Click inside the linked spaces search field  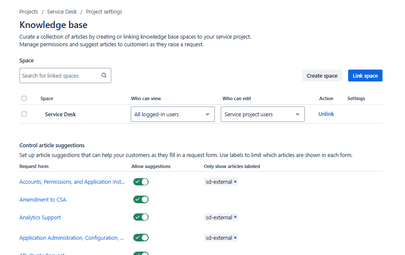(59, 75)
